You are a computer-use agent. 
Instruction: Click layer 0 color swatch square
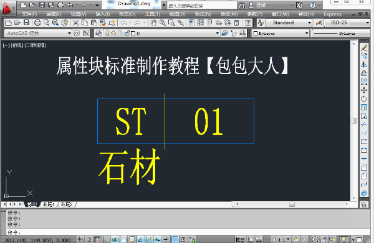133,33
